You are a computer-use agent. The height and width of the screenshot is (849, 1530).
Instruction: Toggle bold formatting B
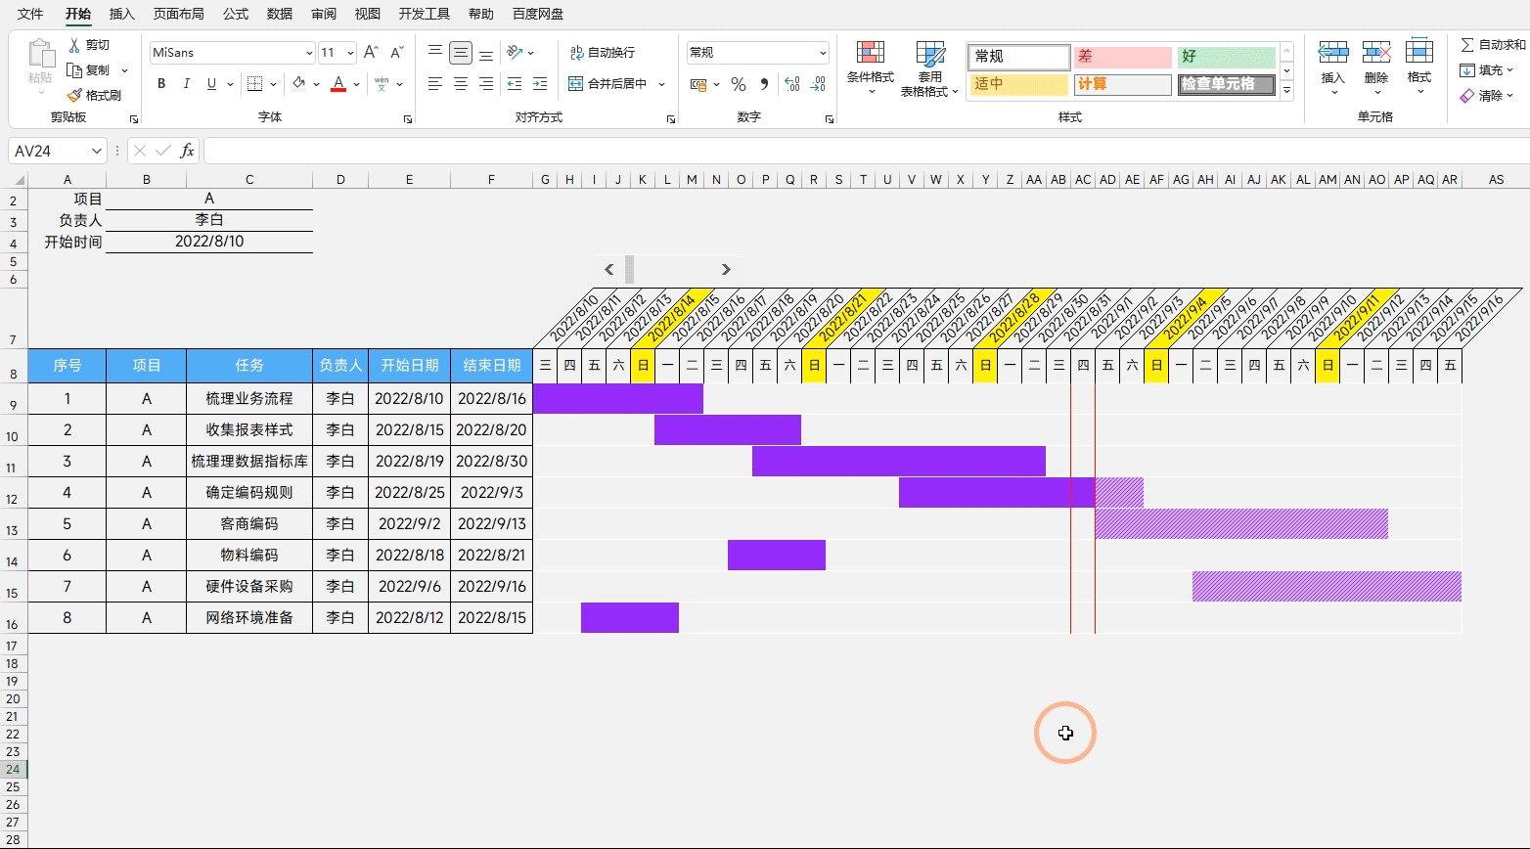click(161, 84)
